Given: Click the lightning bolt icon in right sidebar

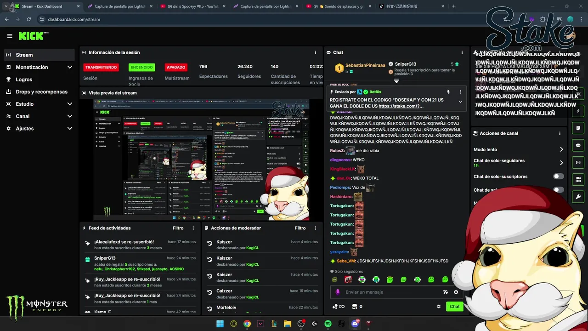Looking at the screenshot, I should click(578, 111).
